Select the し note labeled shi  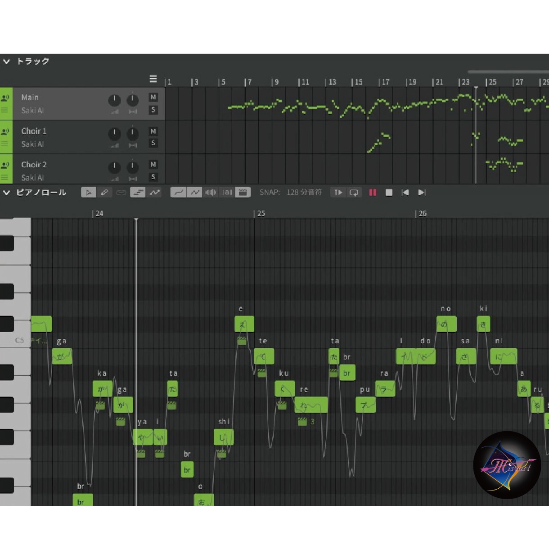click(x=224, y=437)
